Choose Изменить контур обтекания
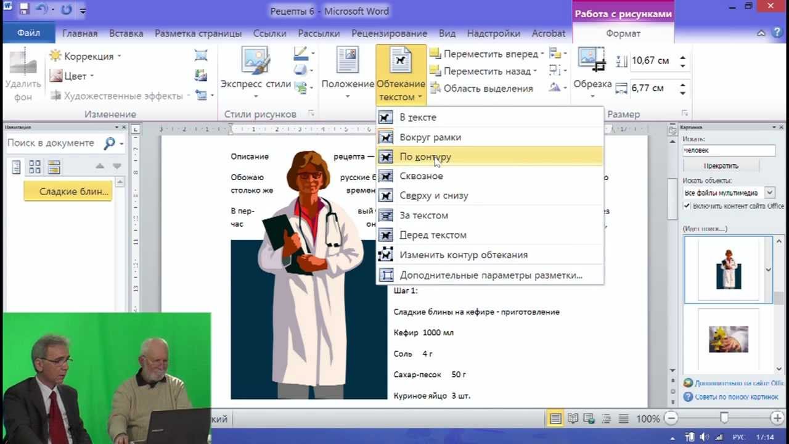Image resolution: width=789 pixels, height=444 pixels. (x=490, y=255)
